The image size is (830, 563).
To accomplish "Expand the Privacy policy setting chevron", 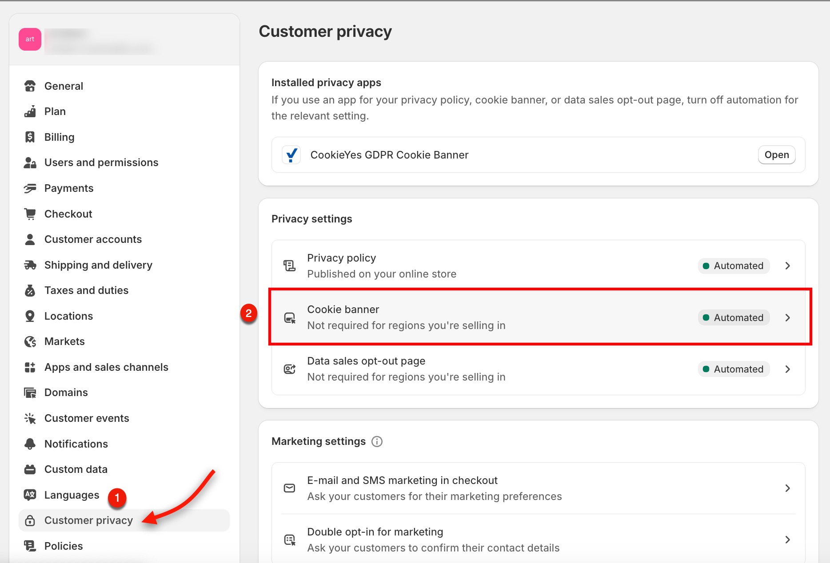I will (x=787, y=266).
